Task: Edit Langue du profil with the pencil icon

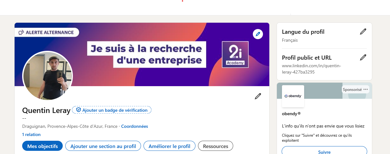Action: click(363, 32)
